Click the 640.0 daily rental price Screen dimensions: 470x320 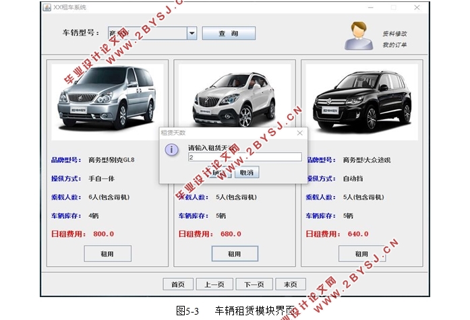(358, 234)
